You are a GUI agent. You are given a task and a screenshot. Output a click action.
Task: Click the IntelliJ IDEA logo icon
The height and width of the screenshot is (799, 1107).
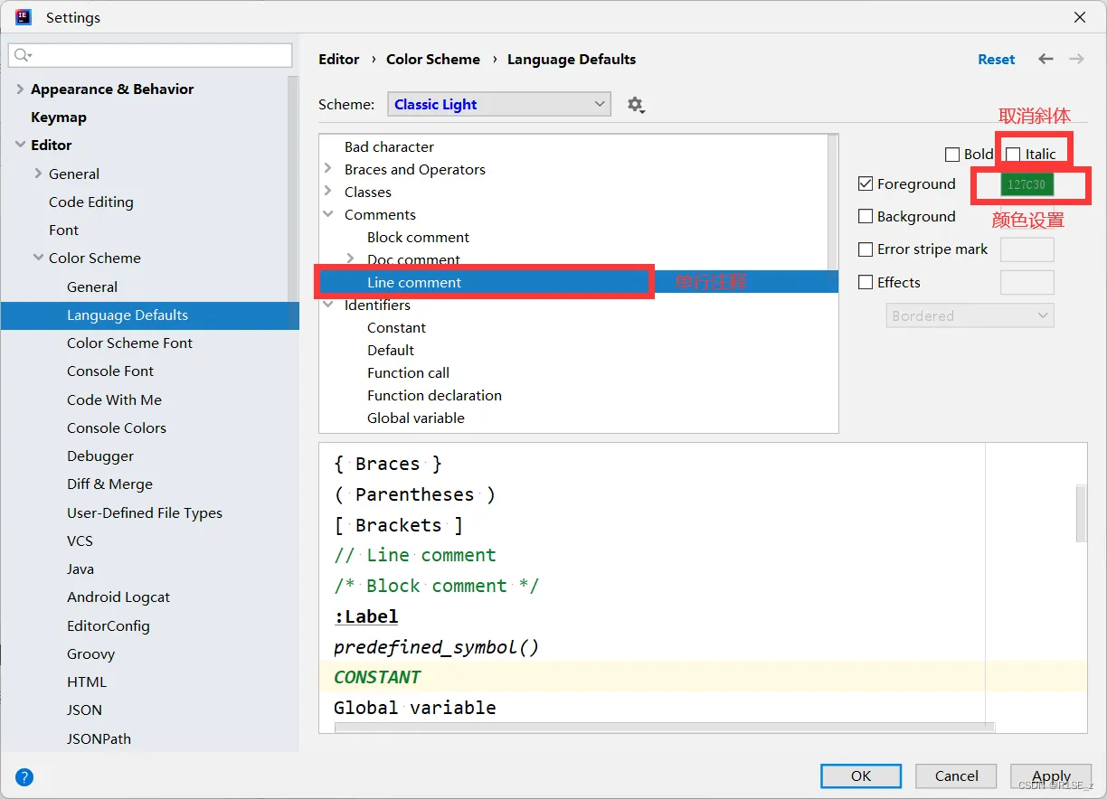point(24,17)
